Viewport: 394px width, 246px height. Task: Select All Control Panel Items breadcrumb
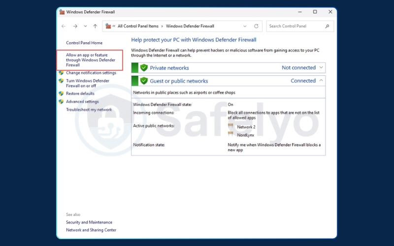(138, 26)
